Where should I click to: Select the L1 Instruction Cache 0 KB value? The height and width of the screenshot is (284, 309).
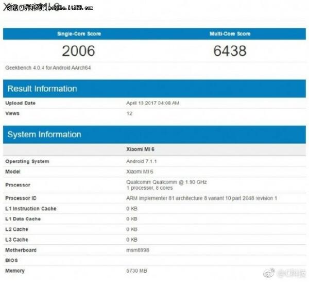coord(132,209)
